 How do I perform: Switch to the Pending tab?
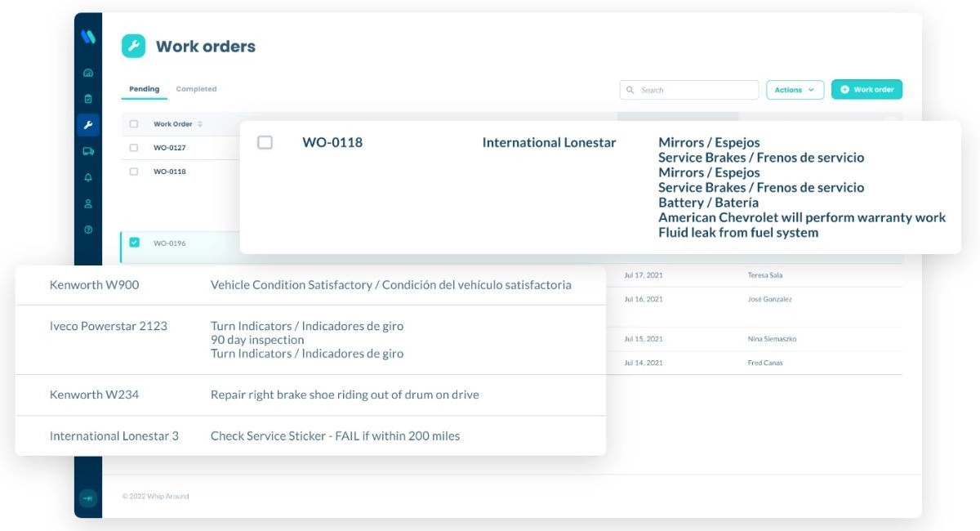pyautogui.click(x=145, y=89)
